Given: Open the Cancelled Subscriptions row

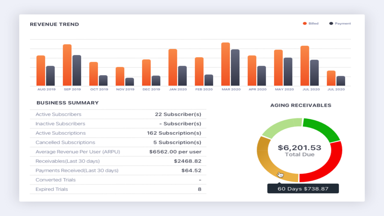Looking at the screenshot, I should [118, 143].
